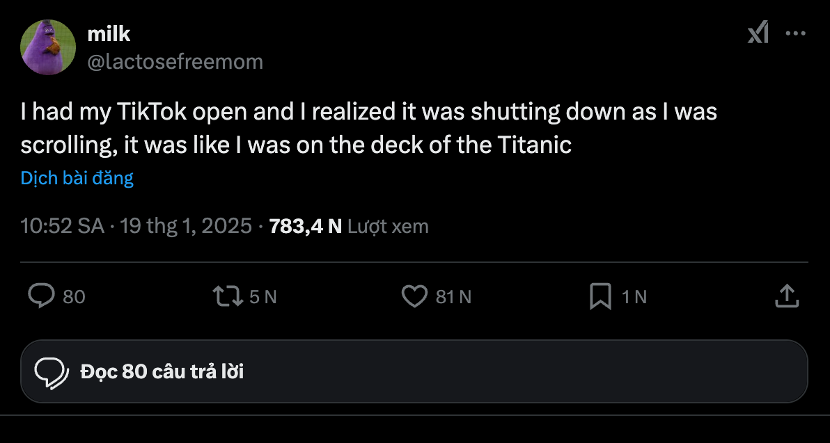
Task: Click the timestamp 10:52 SA · 19 thg 1
Action: [136, 225]
